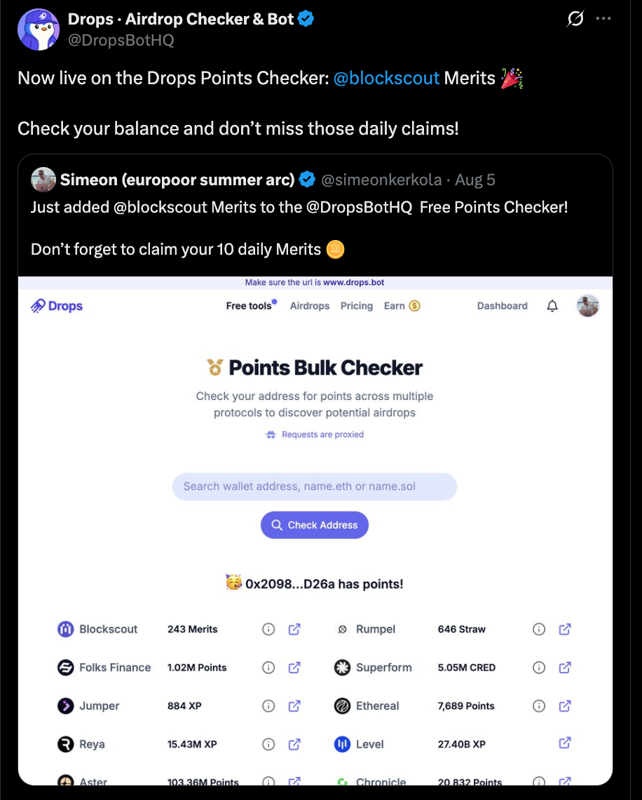Select the Superform protocol icon
This screenshot has width=642, height=800.
(341, 667)
